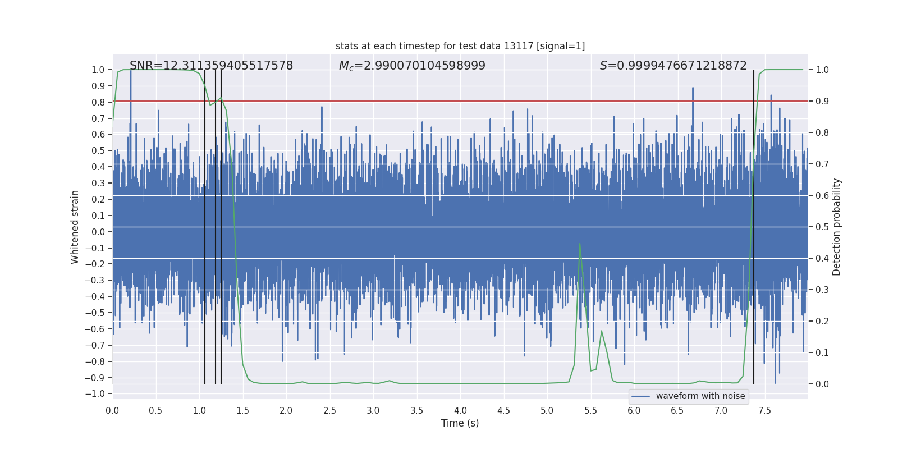Viewport: 898px width, 449px height.
Task: Click the blue line sample in legend
Action: (640, 396)
